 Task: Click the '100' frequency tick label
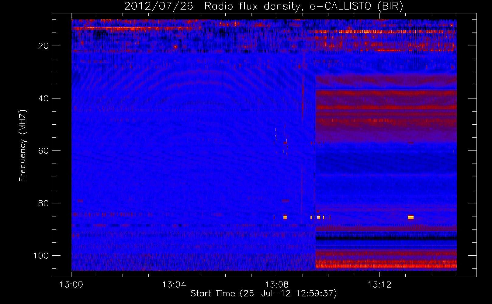(41, 256)
